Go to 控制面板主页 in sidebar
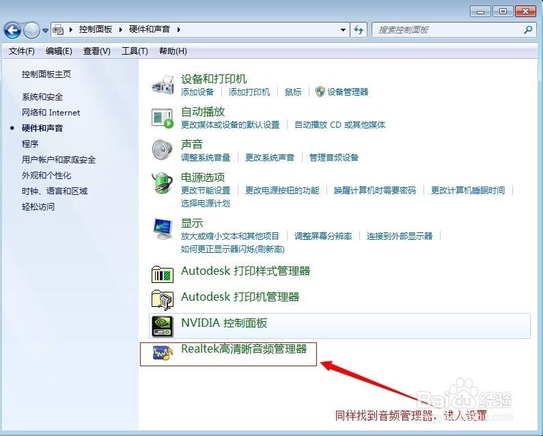This screenshot has width=543, height=436. tap(46, 74)
